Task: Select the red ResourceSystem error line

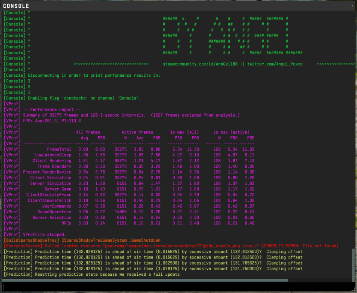Action: [x=171, y=246]
